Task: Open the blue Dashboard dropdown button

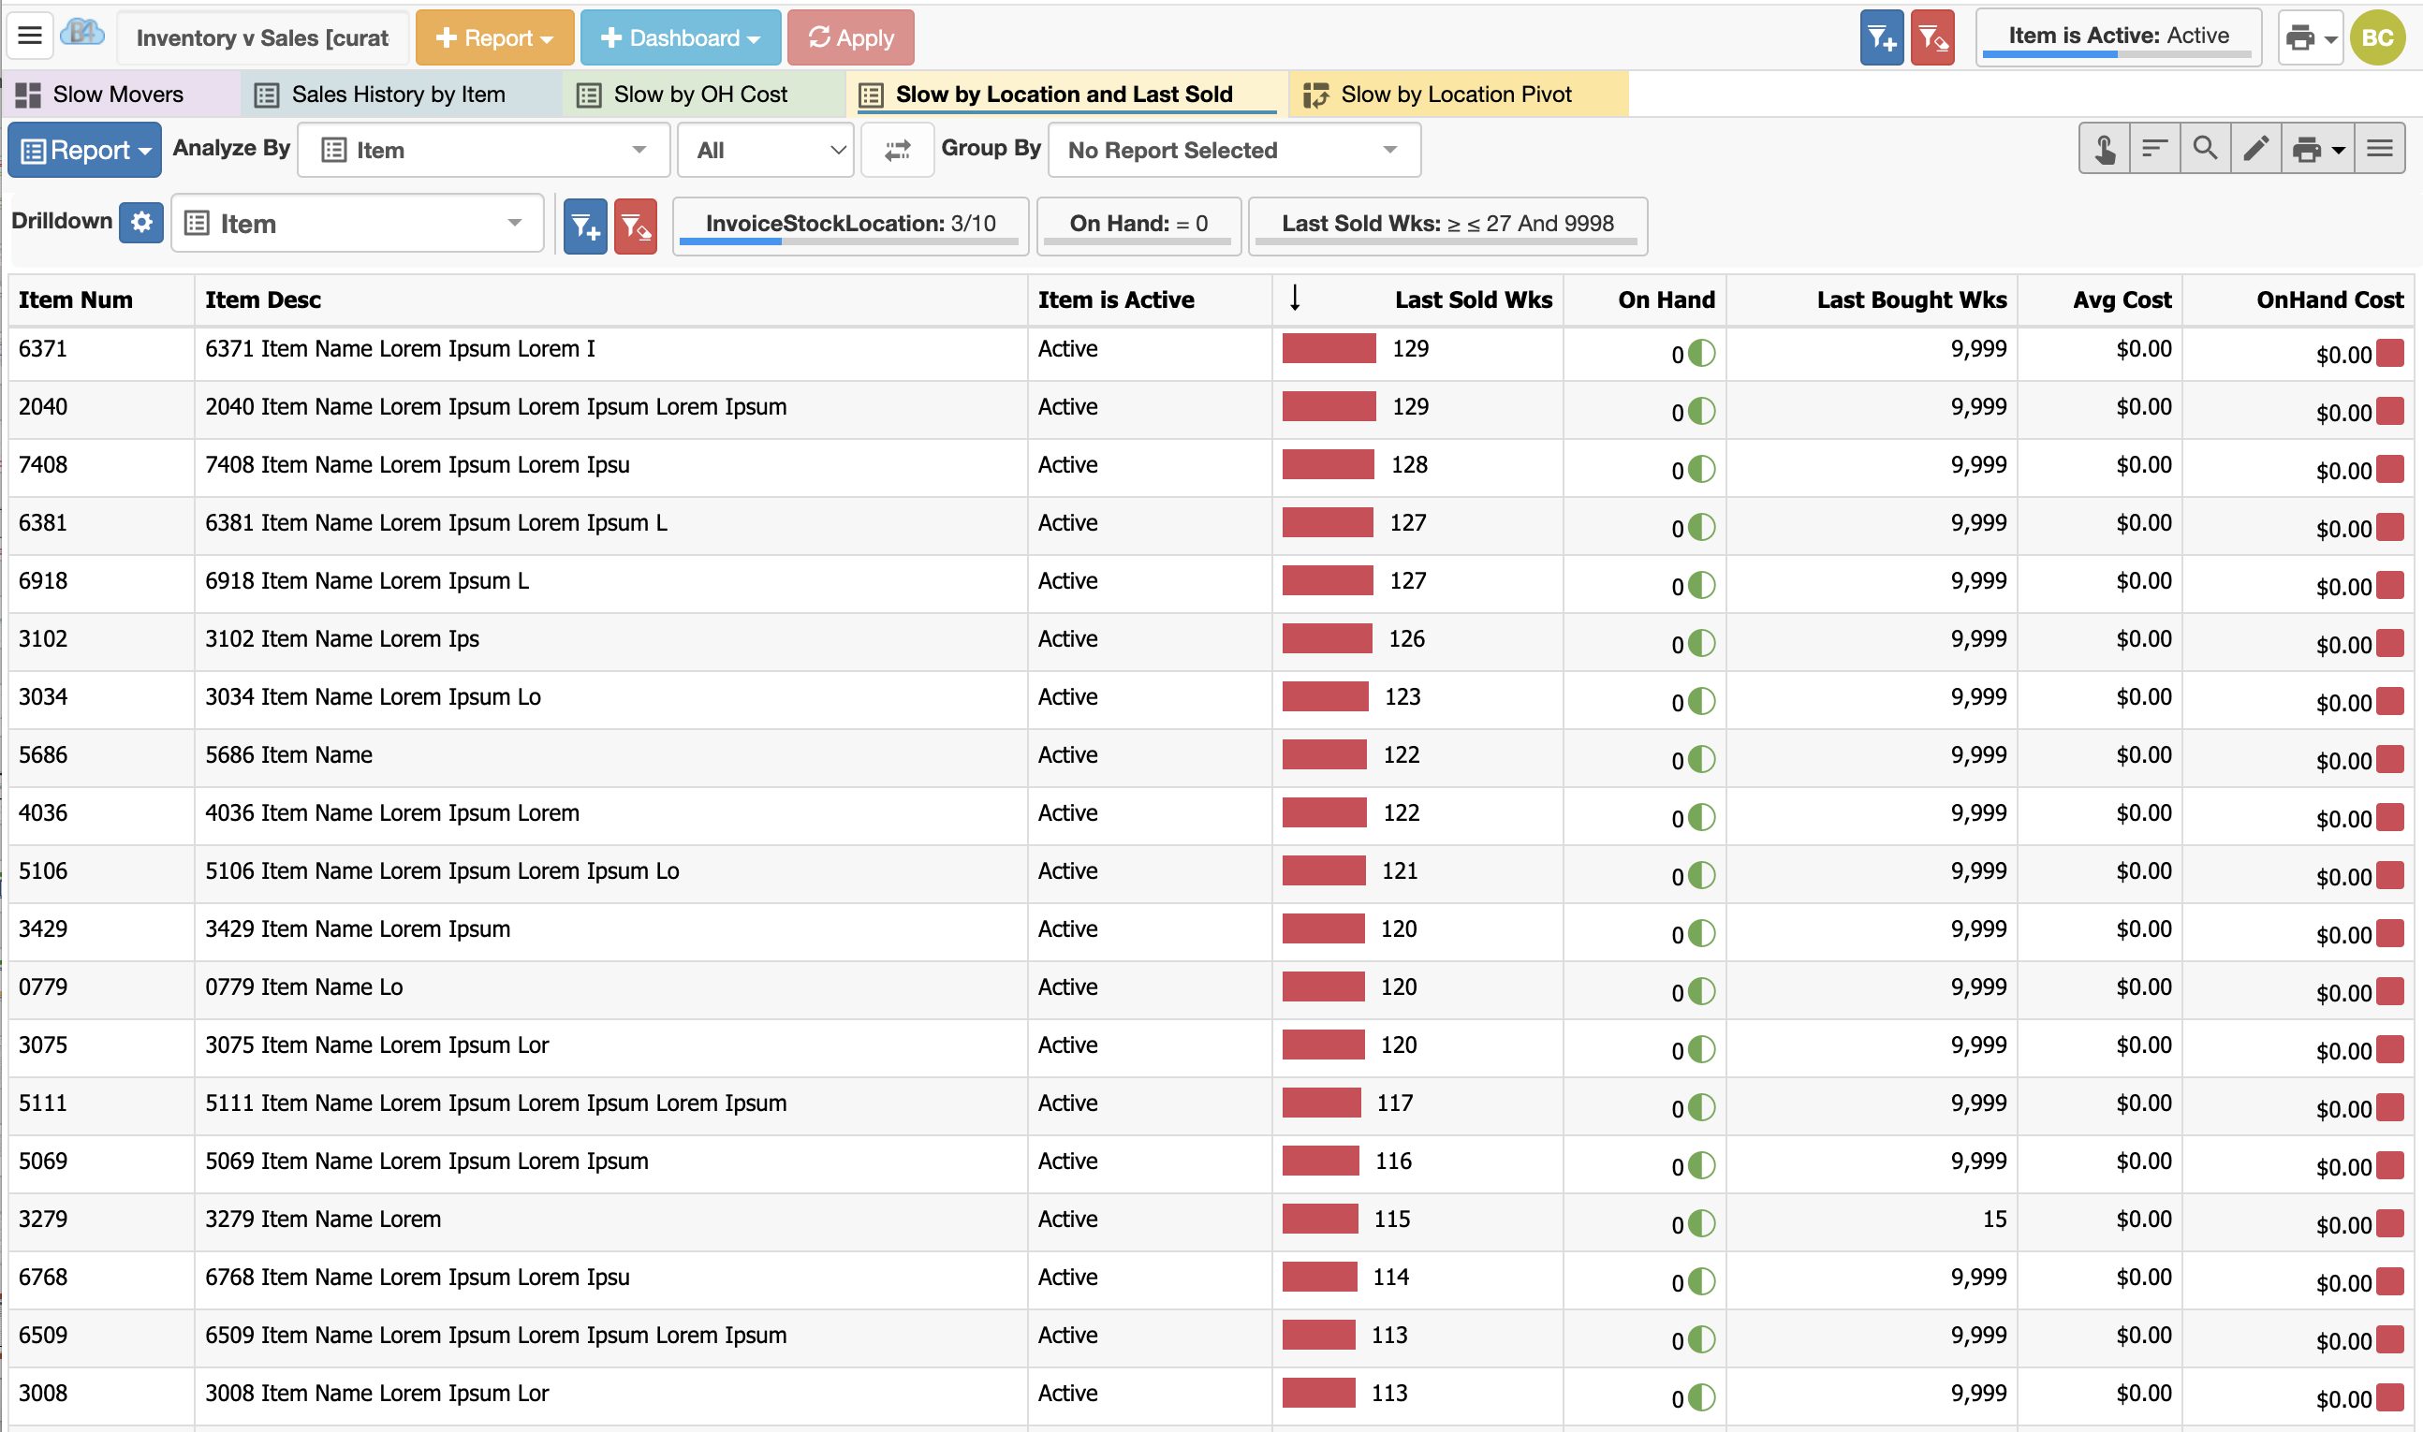Action: coord(681,37)
